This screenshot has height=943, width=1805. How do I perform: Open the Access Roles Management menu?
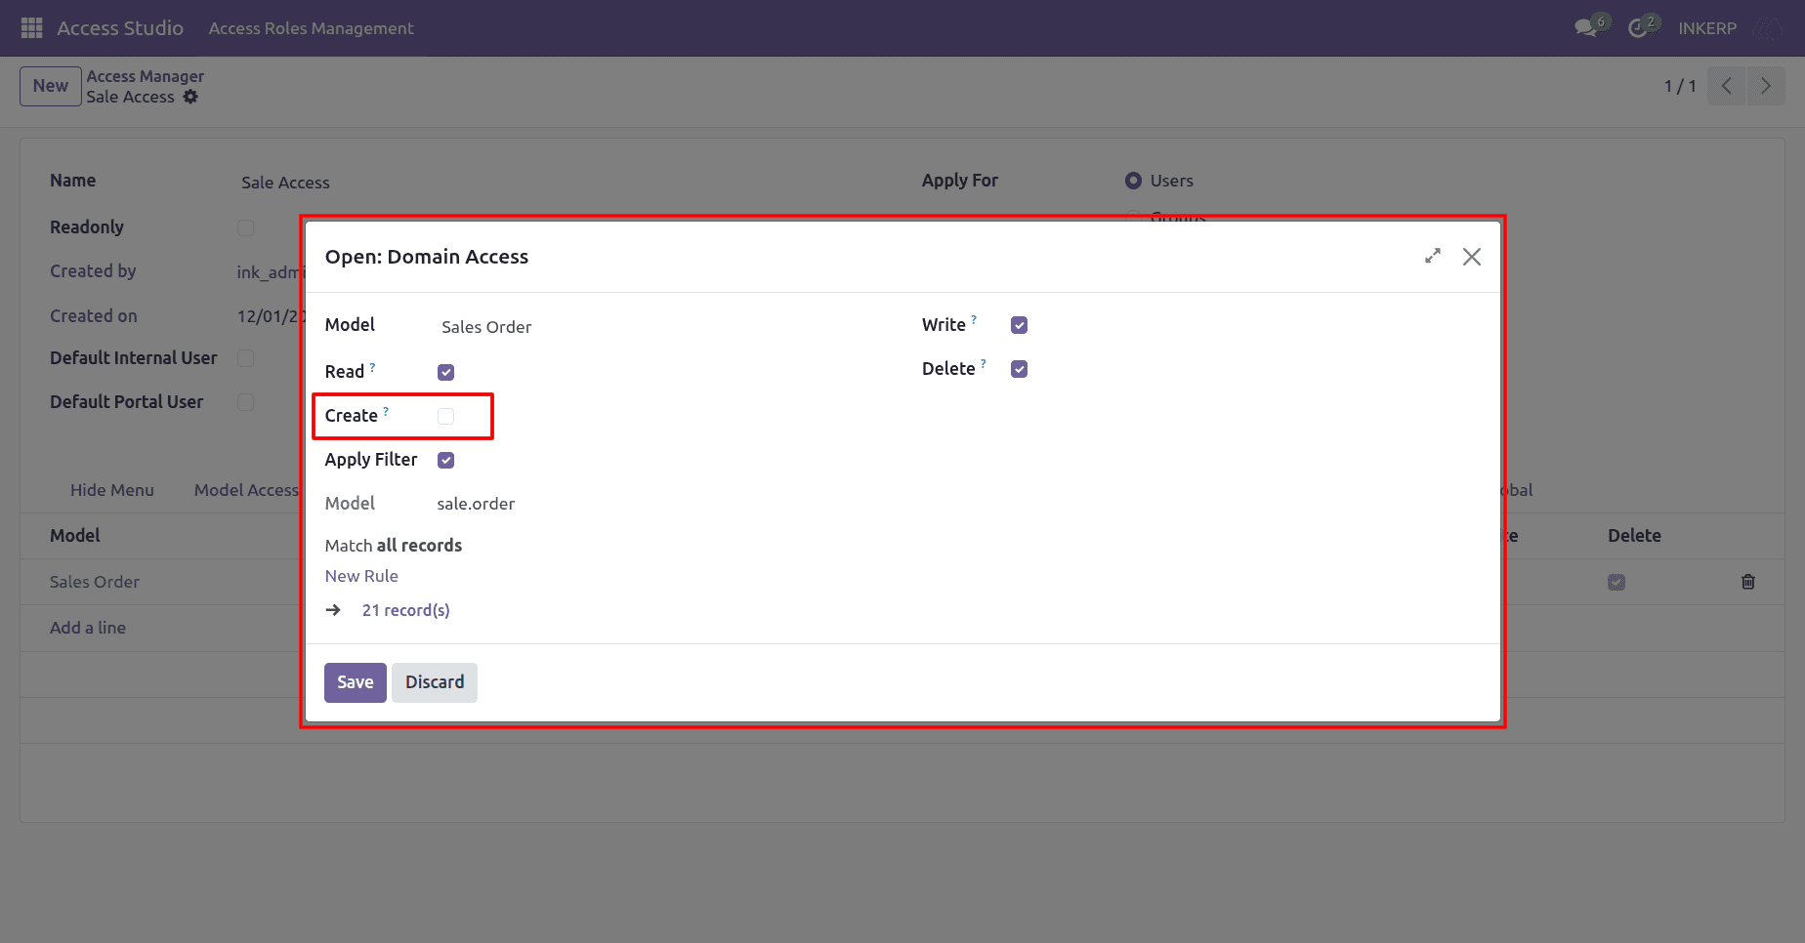point(311,28)
